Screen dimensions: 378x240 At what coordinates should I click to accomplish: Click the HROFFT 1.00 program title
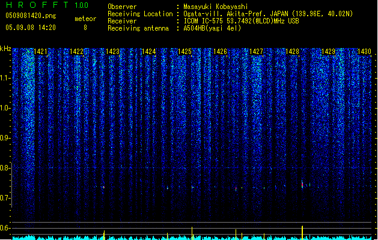47,5
